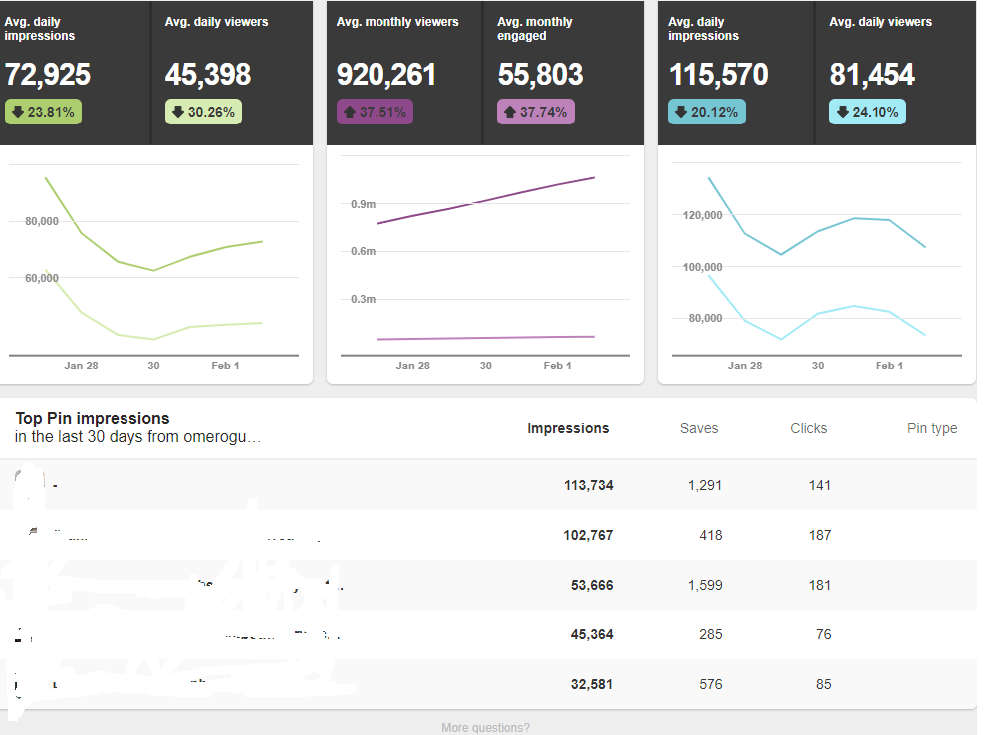Click the 37.74% monthly engaged badge
Viewport: 1005px width, 735px height.
tap(535, 112)
